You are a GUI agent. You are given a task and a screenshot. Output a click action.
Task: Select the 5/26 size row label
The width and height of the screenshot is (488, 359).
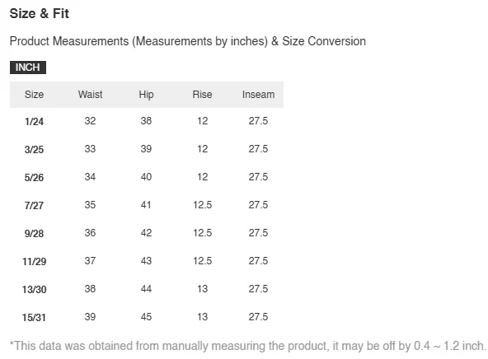point(35,177)
